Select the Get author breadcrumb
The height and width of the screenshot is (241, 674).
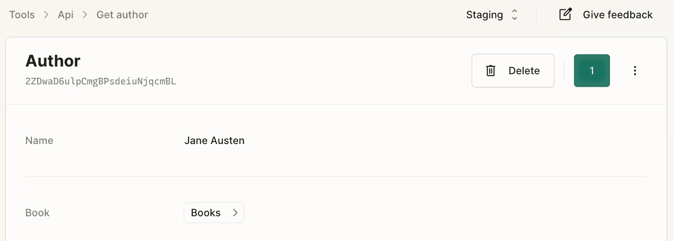[x=122, y=15]
